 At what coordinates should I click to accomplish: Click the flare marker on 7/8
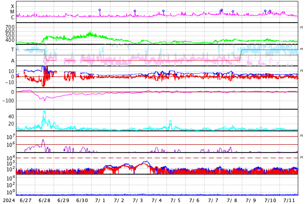[233, 11]
